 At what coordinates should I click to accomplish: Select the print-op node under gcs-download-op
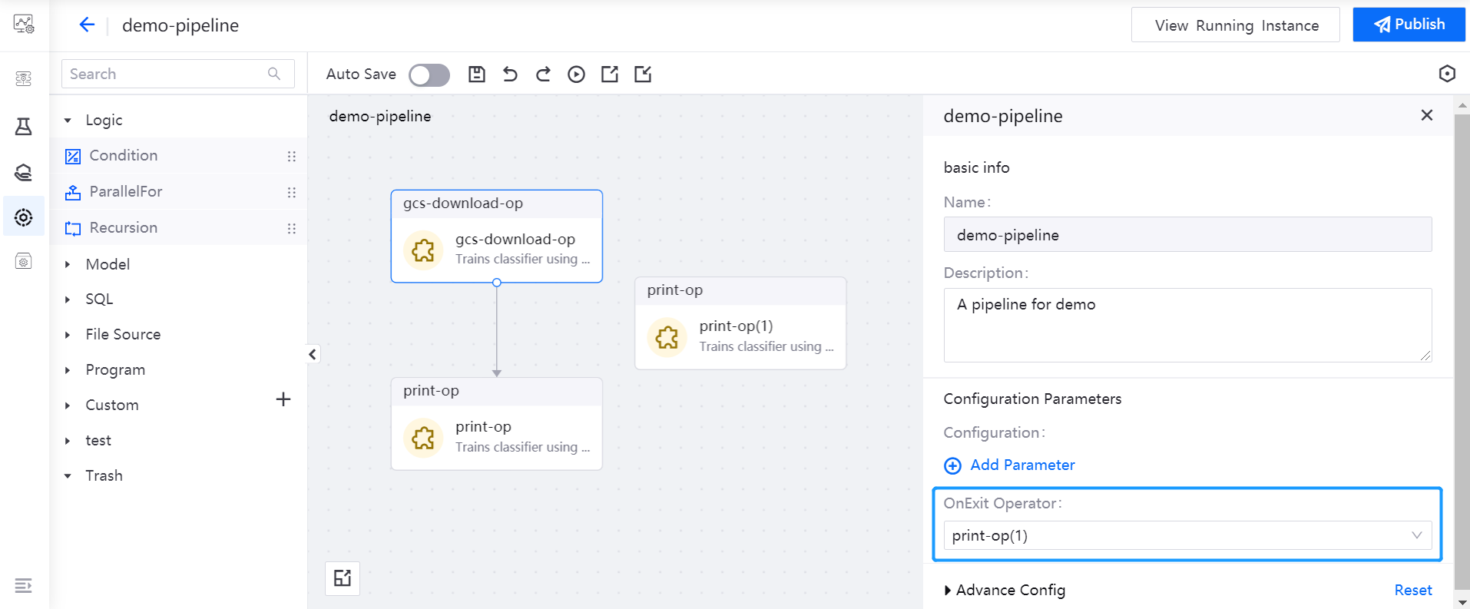point(497,424)
